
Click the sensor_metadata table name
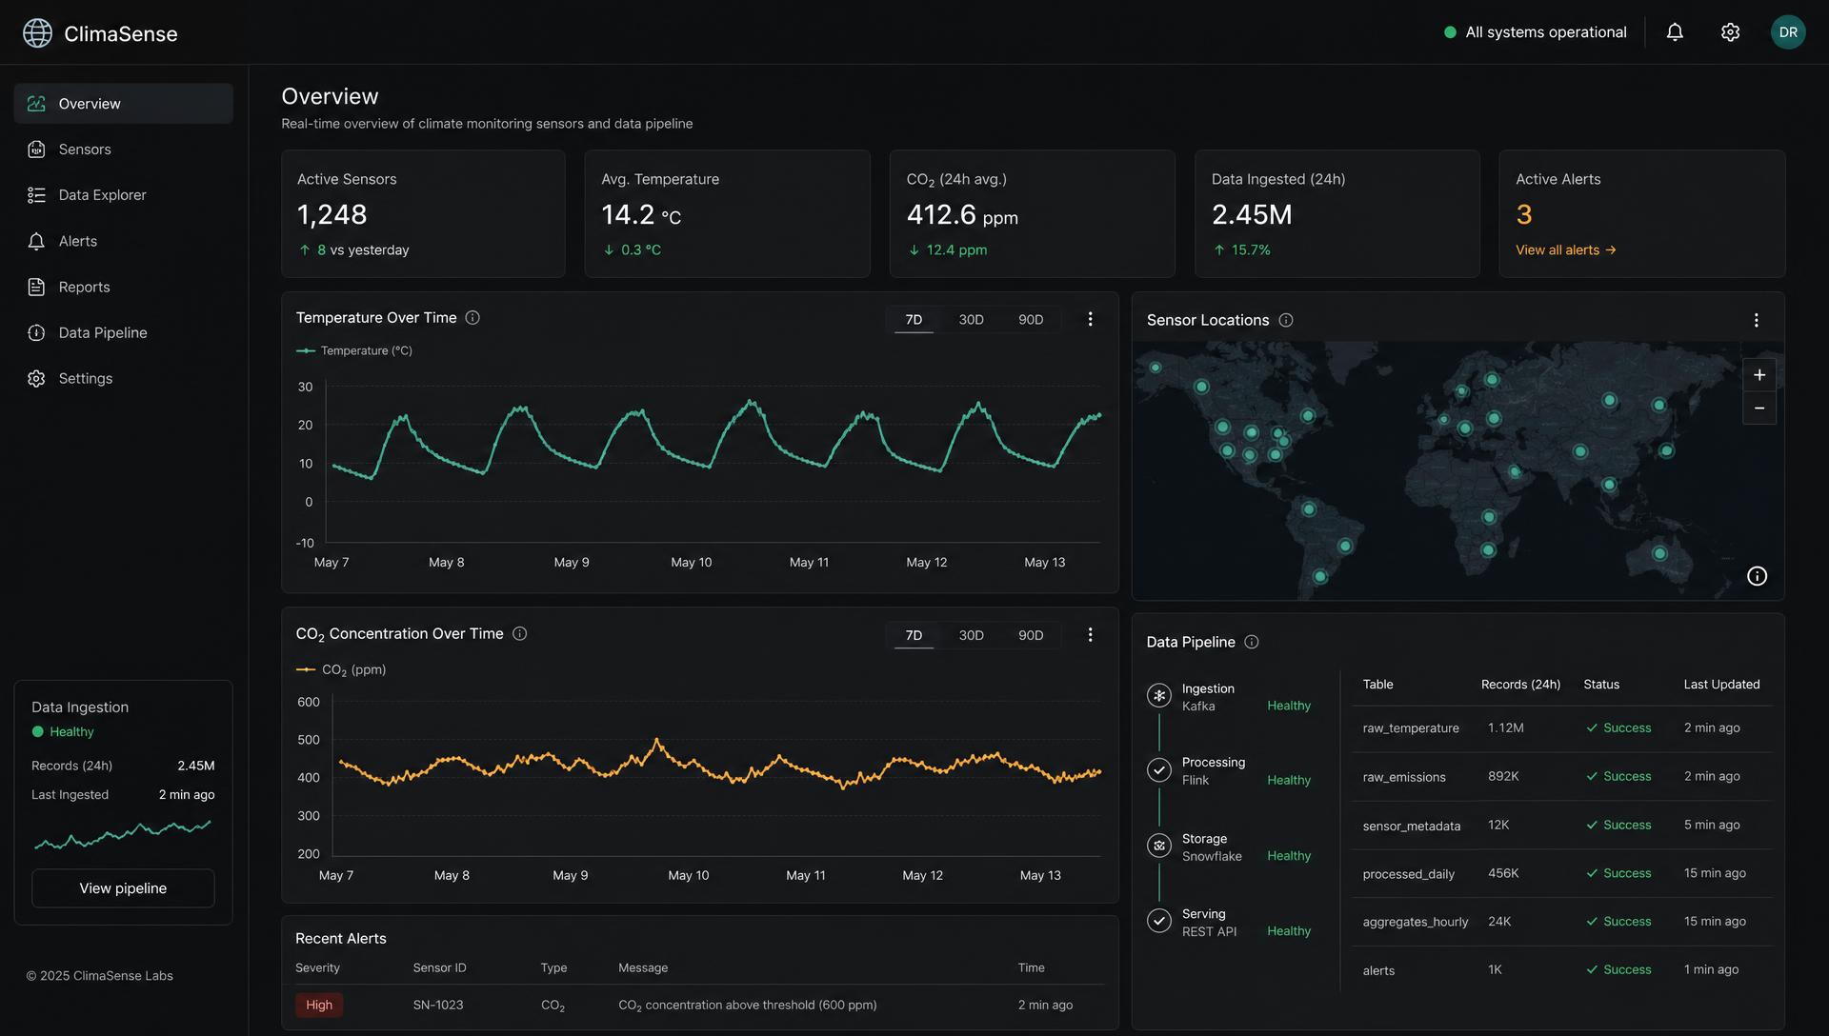click(1411, 826)
